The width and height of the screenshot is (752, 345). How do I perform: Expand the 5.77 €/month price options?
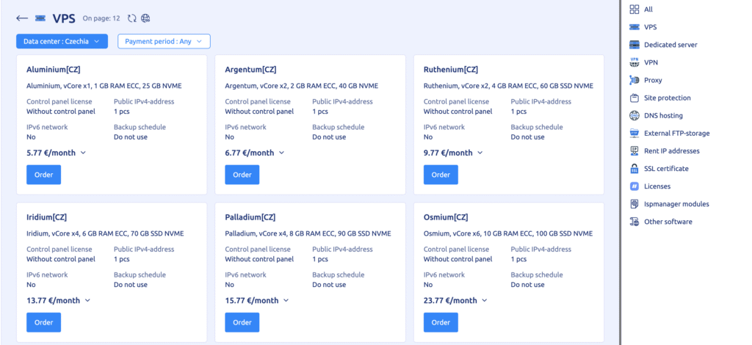pyautogui.click(x=83, y=153)
